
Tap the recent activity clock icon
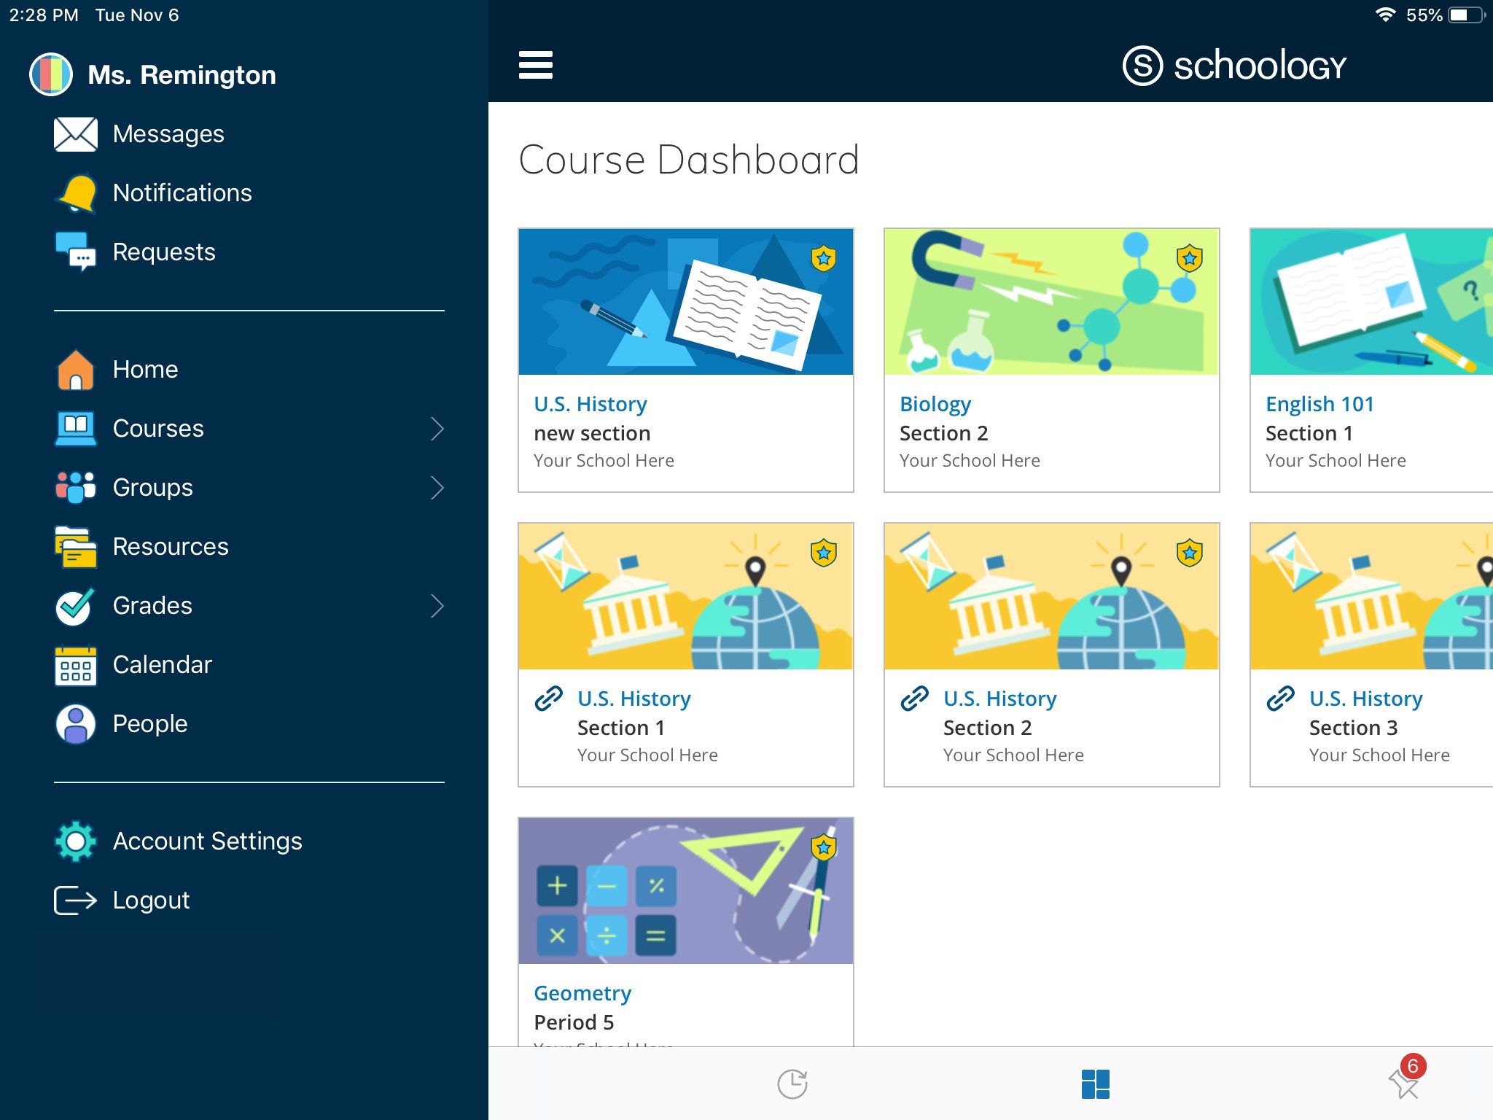coord(792,1084)
